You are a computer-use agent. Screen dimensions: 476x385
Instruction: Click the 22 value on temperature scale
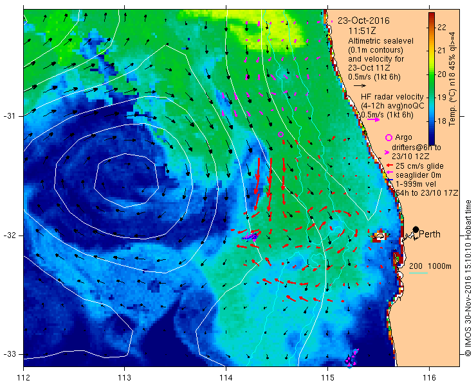443,27
